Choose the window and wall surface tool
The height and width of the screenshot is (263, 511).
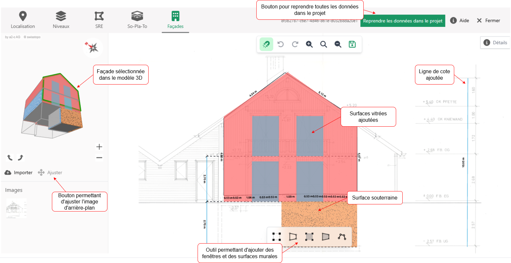(293, 237)
